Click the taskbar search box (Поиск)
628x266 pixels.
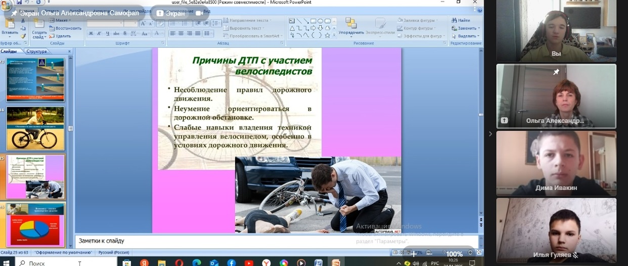(67, 262)
